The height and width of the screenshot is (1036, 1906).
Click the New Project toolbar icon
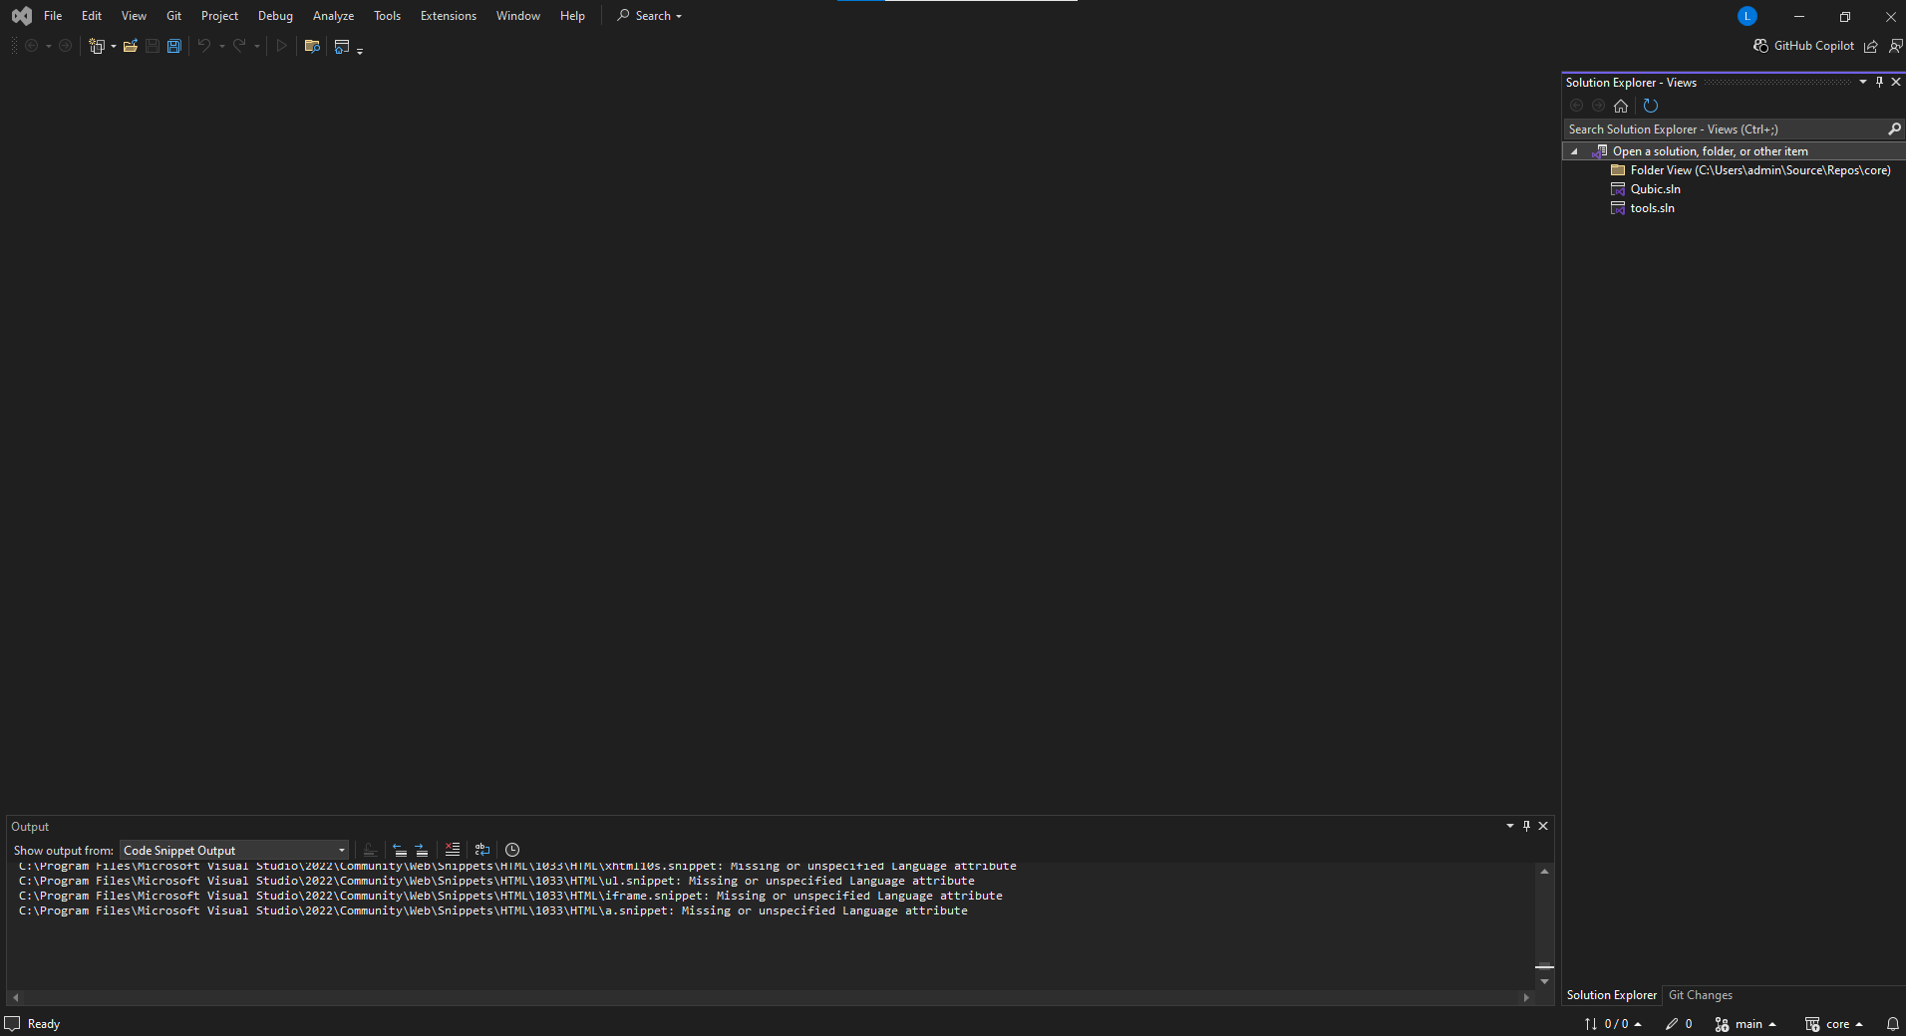[x=97, y=46]
